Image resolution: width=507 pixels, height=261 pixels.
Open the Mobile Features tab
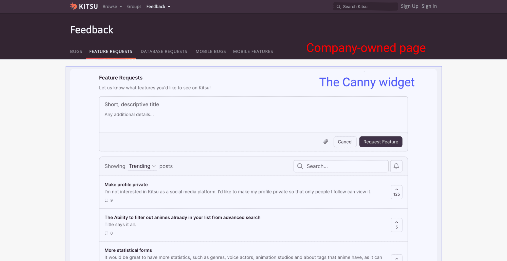(x=253, y=51)
